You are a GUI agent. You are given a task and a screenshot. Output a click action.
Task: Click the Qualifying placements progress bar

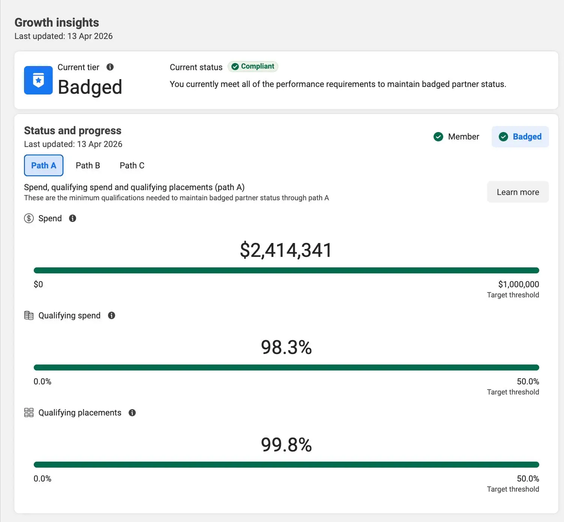(286, 465)
